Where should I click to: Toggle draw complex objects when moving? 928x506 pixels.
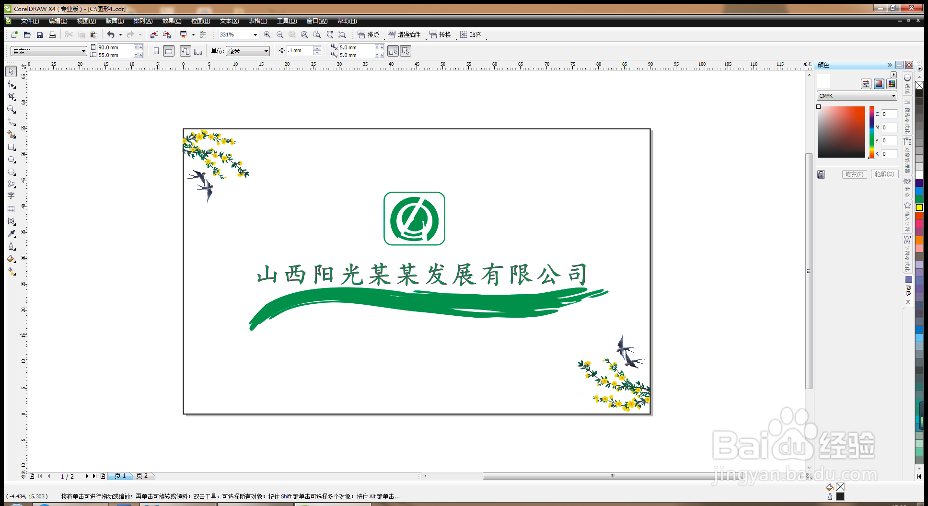406,51
